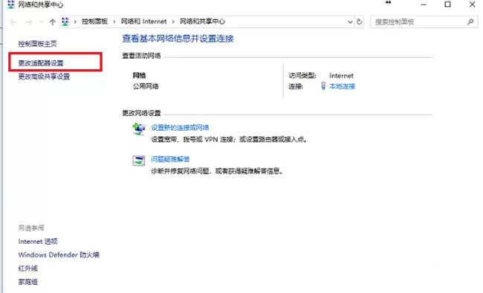483x293 pixels.
Task: Click the Back navigation arrow
Action: (13, 22)
